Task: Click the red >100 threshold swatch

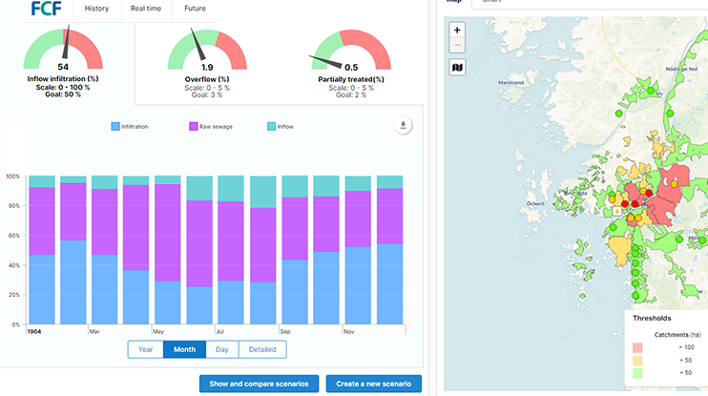Action: tap(636, 347)
